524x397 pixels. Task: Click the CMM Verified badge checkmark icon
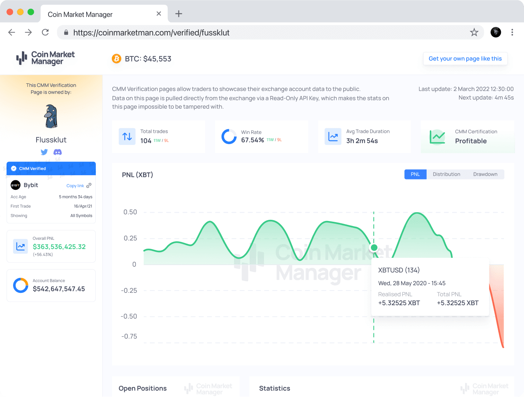14,168
